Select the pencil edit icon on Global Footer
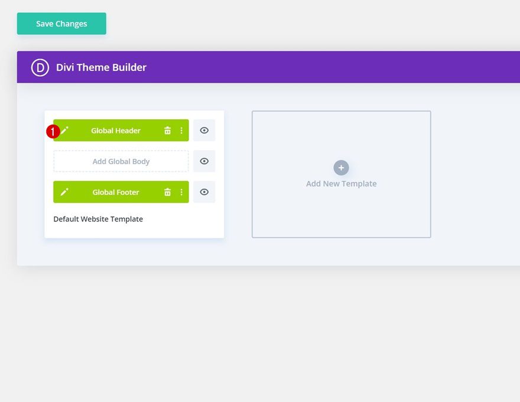The width and height of the screenshot is (520, 402). (x=65, y=192)
